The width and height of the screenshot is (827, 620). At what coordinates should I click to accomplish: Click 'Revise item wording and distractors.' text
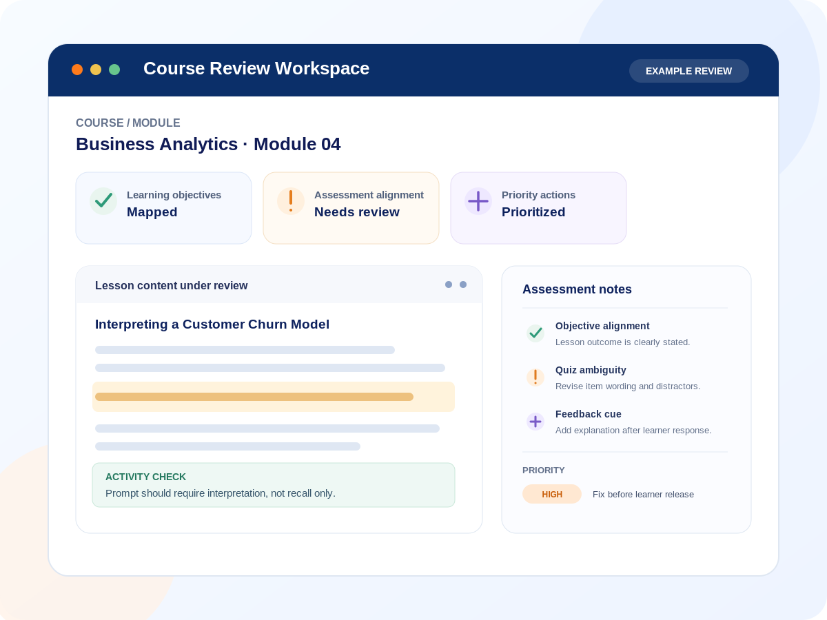coord(628,386)
